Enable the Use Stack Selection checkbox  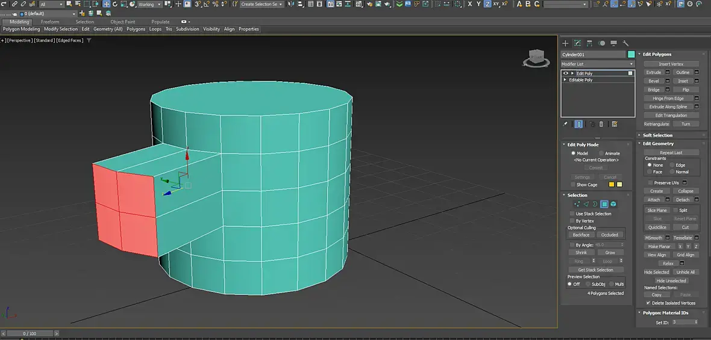(x=572, y=214)
